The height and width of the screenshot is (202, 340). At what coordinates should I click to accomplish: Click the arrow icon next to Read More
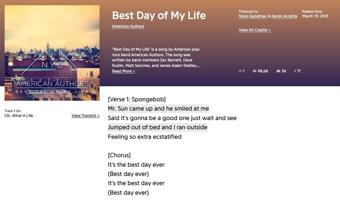(x=134, y=71)
